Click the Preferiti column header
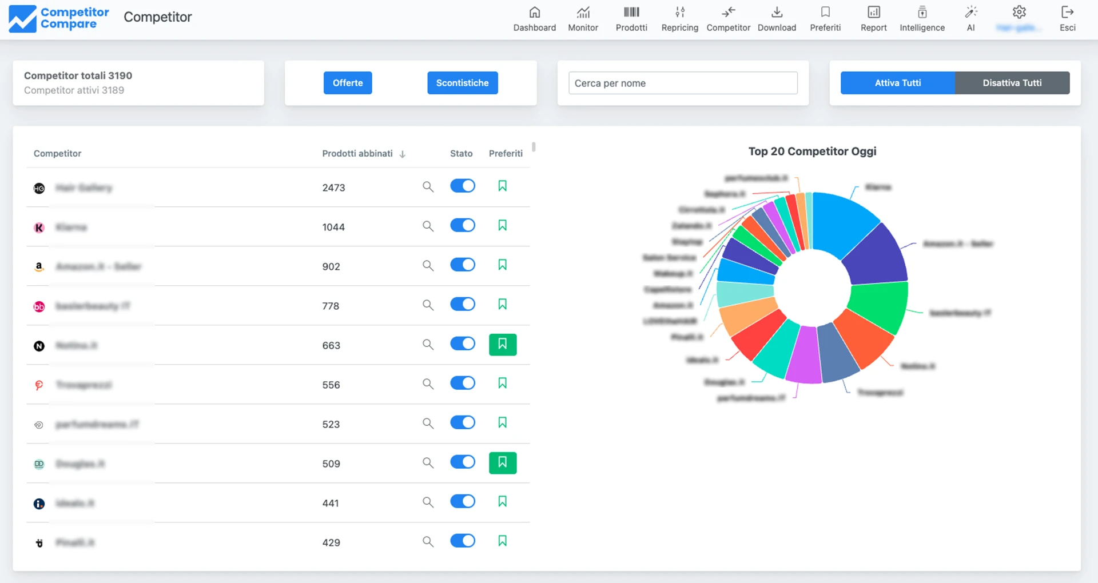 click(506, 154)
